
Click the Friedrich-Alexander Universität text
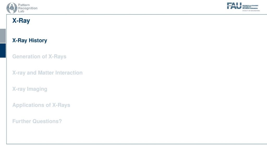[x=250, y=7]
